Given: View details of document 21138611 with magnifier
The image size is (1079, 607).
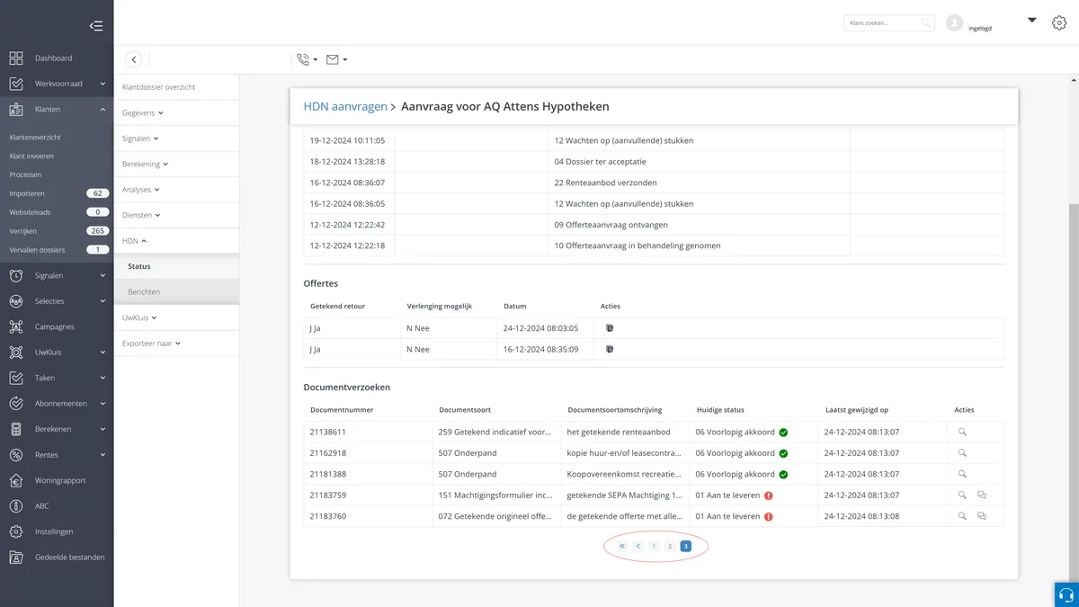Looking at the screenshot, I should (x=962, y=432).
